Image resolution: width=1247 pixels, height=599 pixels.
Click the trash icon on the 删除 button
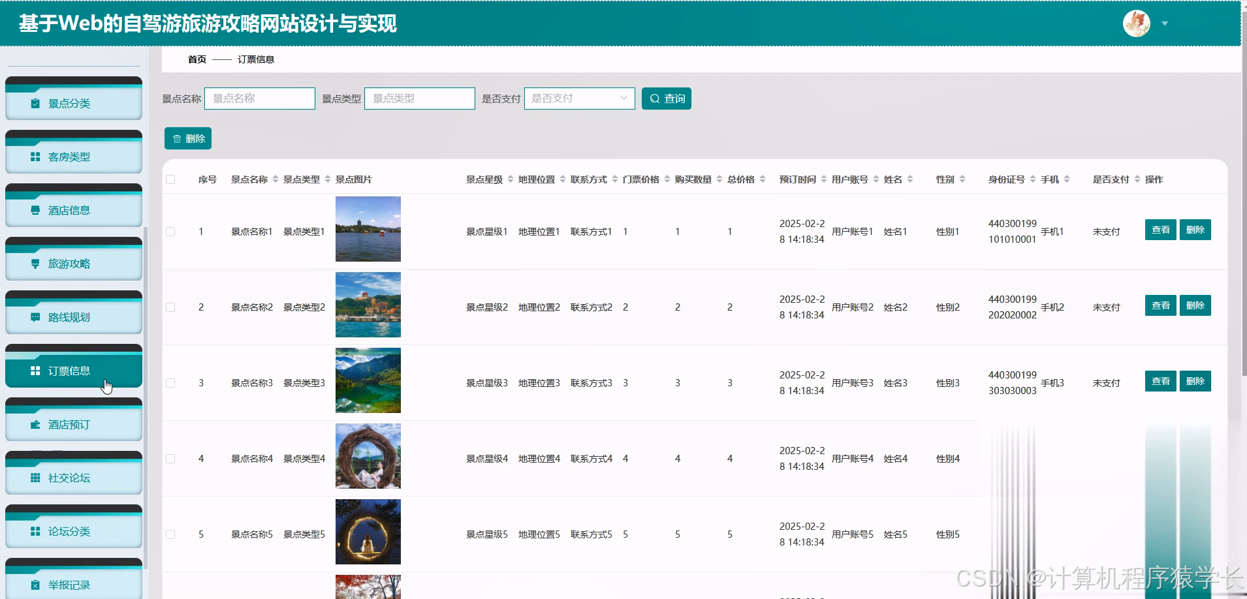coord(177,138)
